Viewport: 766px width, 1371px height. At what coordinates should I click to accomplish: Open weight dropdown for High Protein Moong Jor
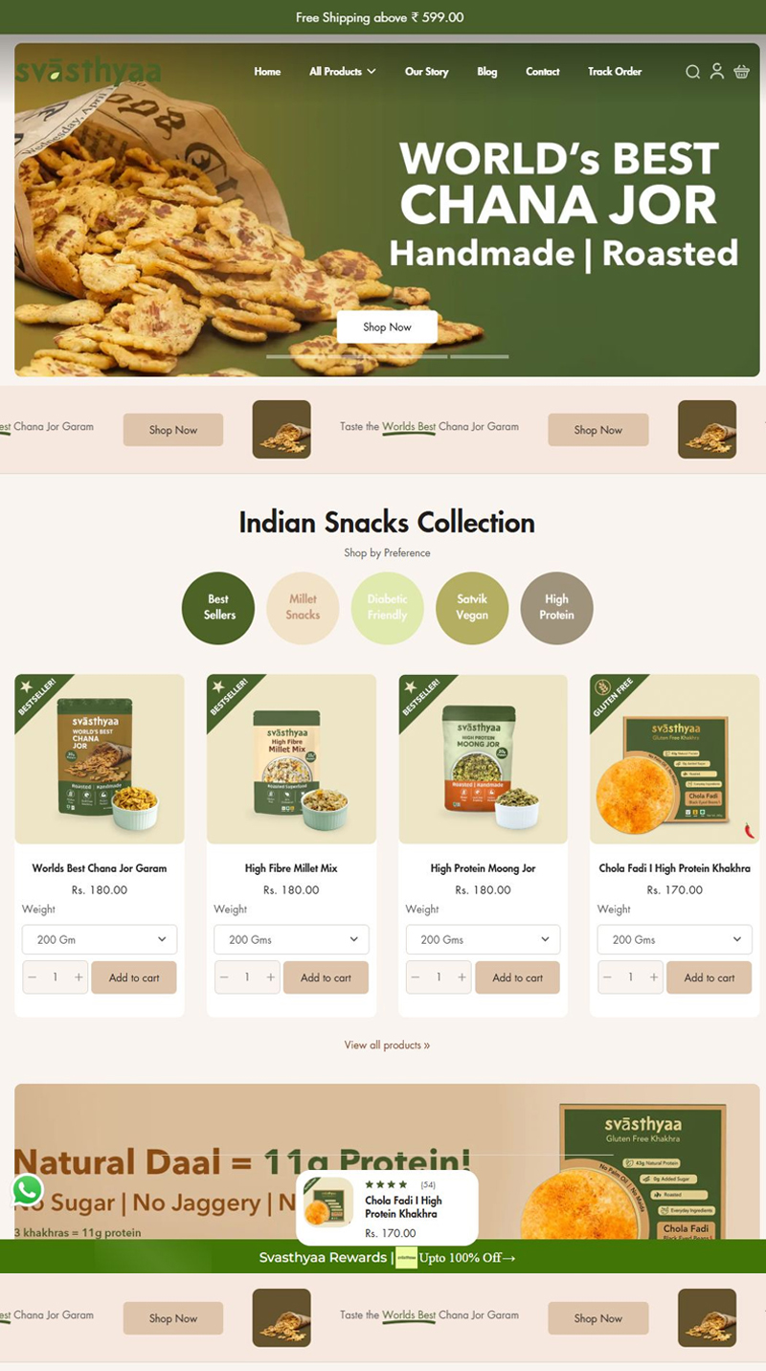click(x=483, y=939)
